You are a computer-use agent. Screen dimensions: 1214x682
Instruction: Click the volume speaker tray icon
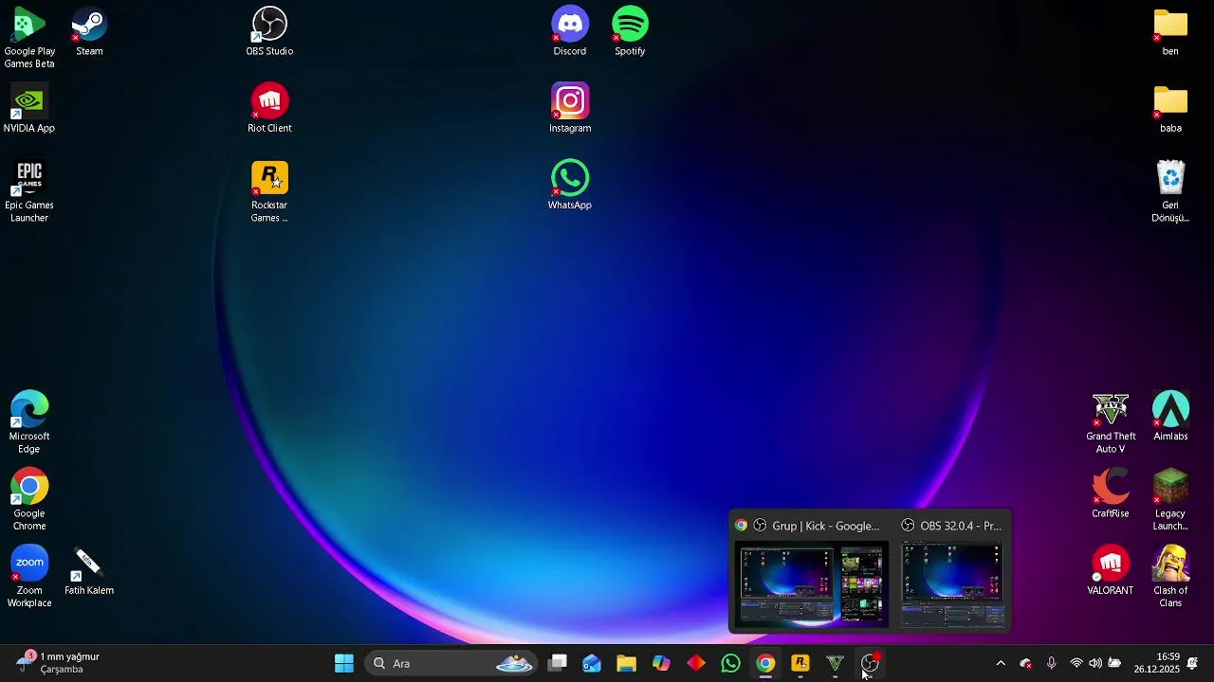(x=1095, y=663)
